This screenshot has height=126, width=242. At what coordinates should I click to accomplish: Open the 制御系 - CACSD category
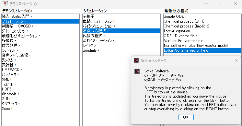tap(40, 26)
